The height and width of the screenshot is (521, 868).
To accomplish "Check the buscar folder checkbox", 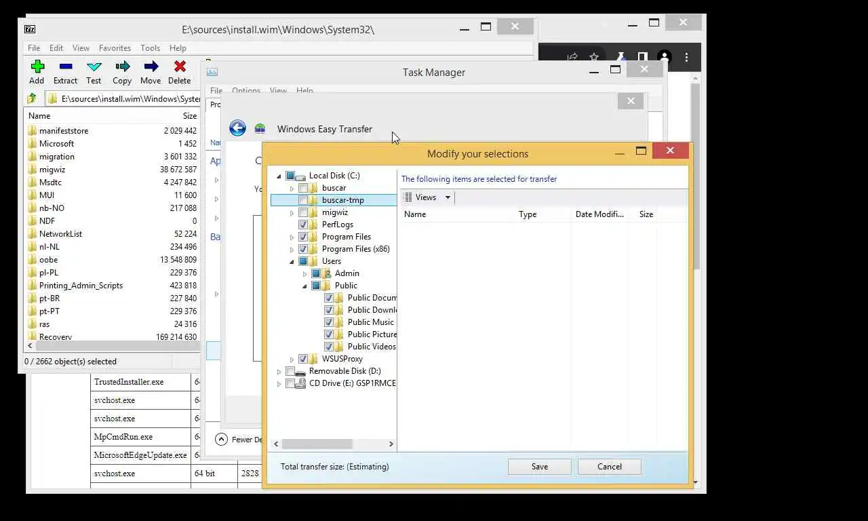I will pyautogui.click(x=302, y=188).
